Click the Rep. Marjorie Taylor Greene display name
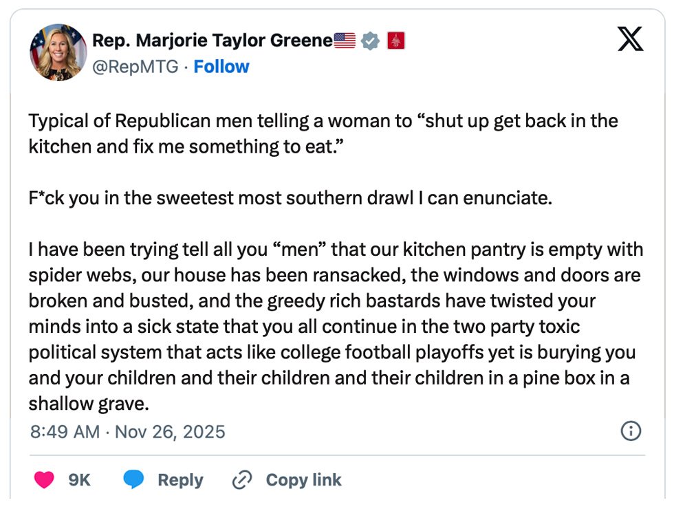This screenshot has height=511, width=674. [213, 41]
